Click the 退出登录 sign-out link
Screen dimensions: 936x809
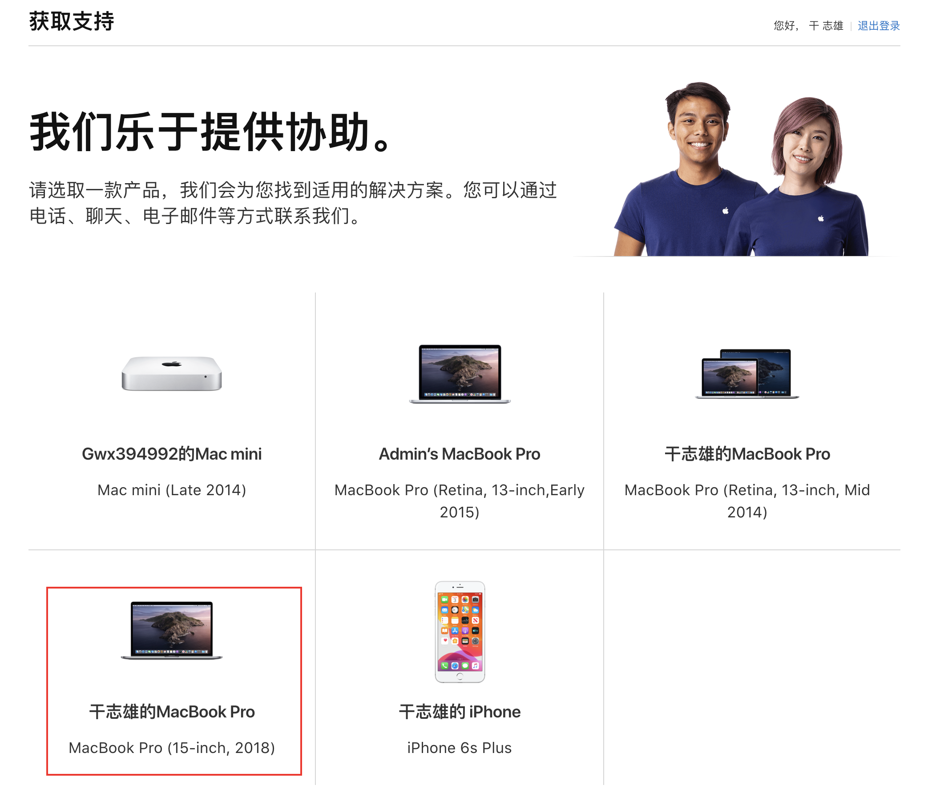[x=878, y=26]
